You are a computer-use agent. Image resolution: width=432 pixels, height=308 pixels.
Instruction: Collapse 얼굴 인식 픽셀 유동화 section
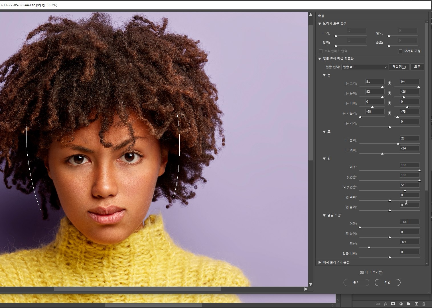320,59
